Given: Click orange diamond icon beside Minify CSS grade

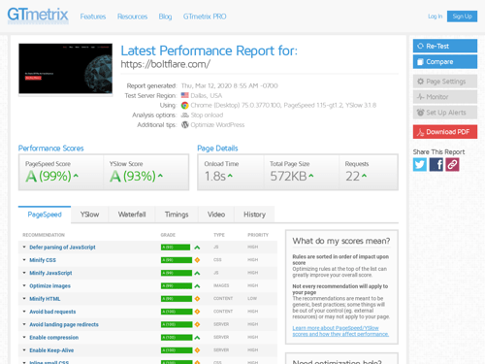Looking at the screenshot, I should [x=197, y=260].
